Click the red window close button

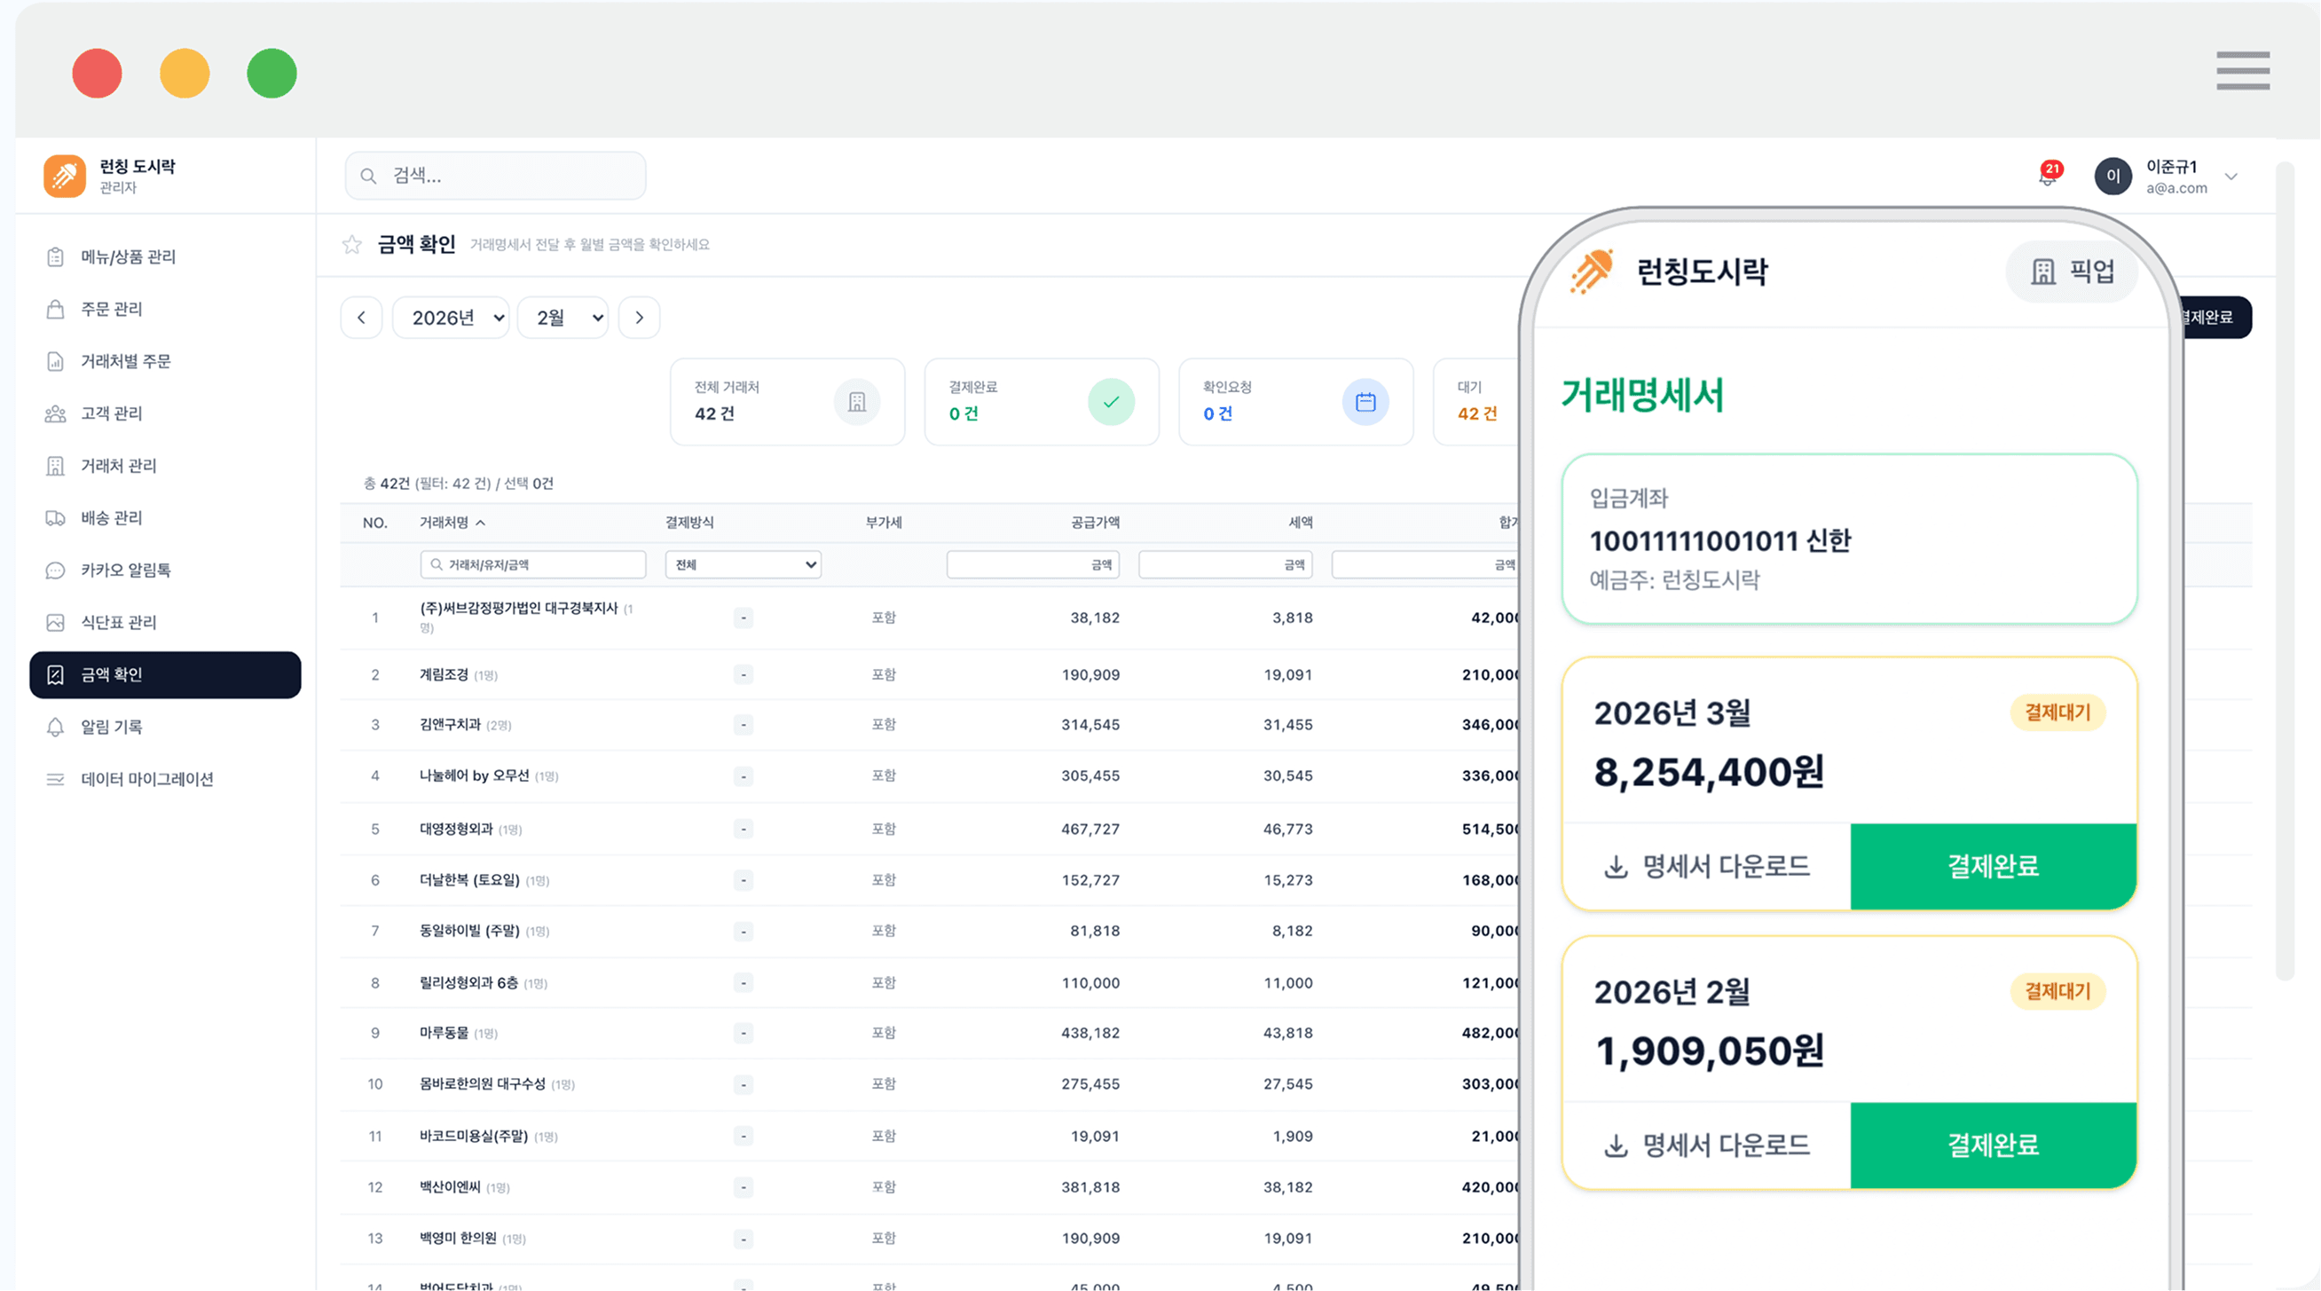point(98,73)
